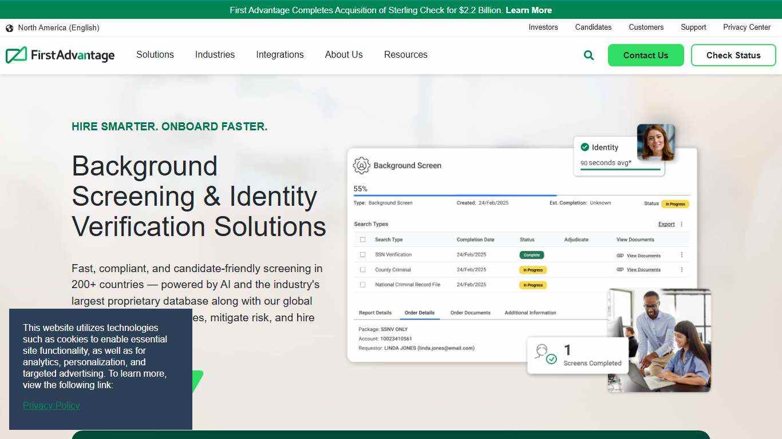Expand the Industries menu
This screenshot has width=782, height=439.
click(x=215, y=55)
